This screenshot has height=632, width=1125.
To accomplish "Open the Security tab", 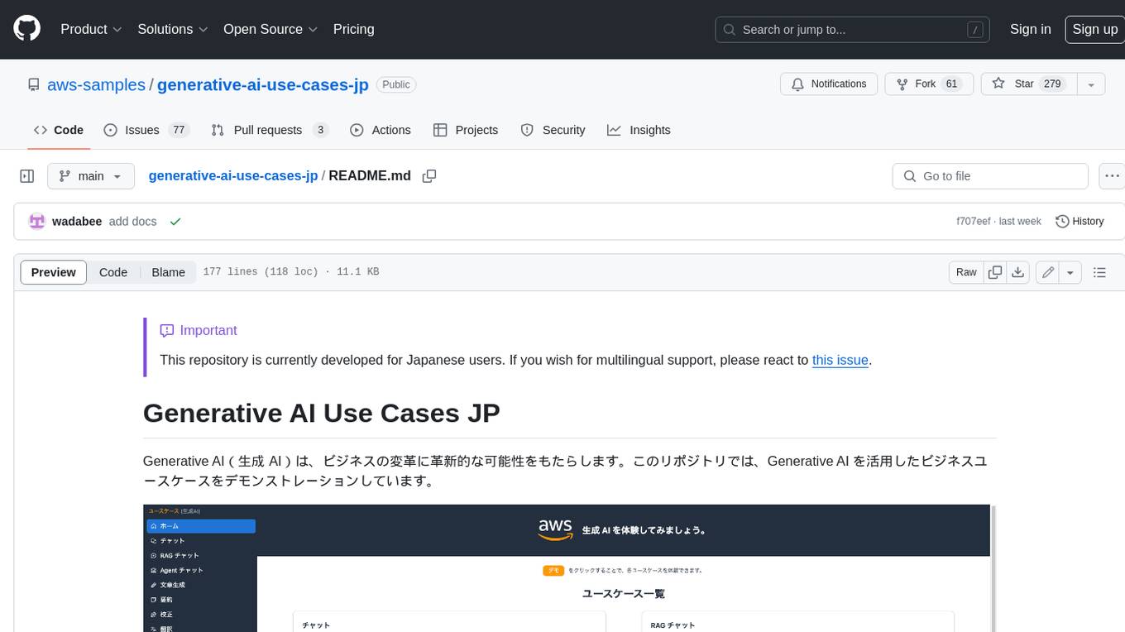I will tap(553, 130).
